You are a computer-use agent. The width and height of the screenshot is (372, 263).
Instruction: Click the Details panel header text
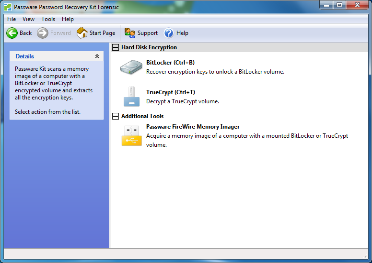(x=24, y=56)
